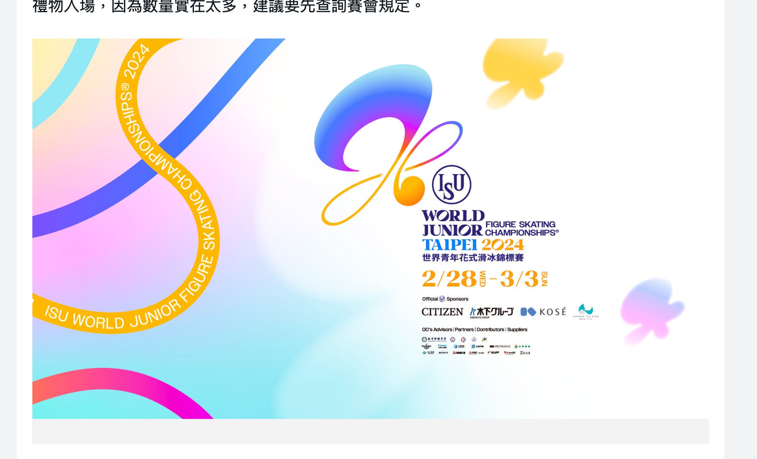Click the 3/3 SUN end date text
Screen dimensions: 757x459
pyautogui.click(x=523, y=279)
